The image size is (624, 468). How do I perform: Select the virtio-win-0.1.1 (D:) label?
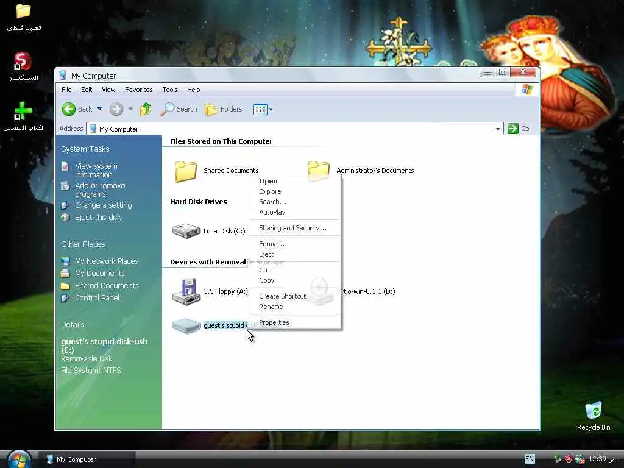[368, 291]
